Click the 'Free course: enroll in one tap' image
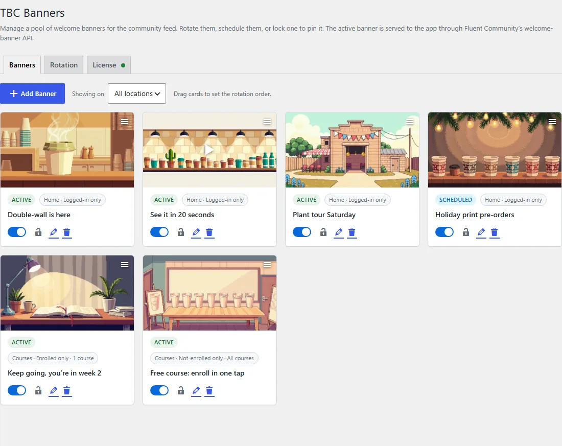The height and width of the screenshot is (446, 562). pos(209,293)
